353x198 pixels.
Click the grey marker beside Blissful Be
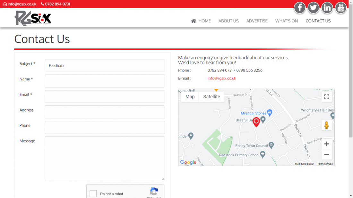[x=263, y=120]
